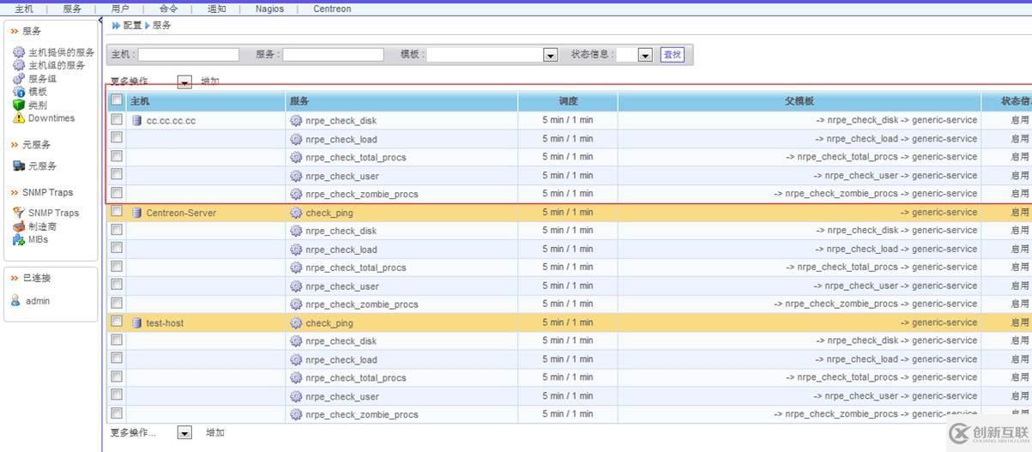The width and height of the screenshot is (1032, 452).
Task: Check the cc.cc.cc.cc nrpe_check_user row checkbox
Action: (117, 174)
